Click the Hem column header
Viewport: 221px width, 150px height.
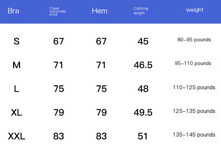coord(100,11)
